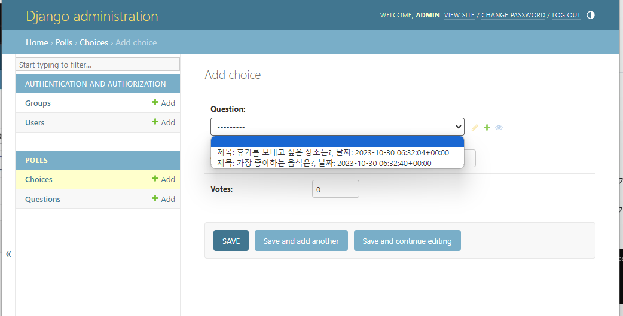Open the Question dropdown select box

click(337, 127)
